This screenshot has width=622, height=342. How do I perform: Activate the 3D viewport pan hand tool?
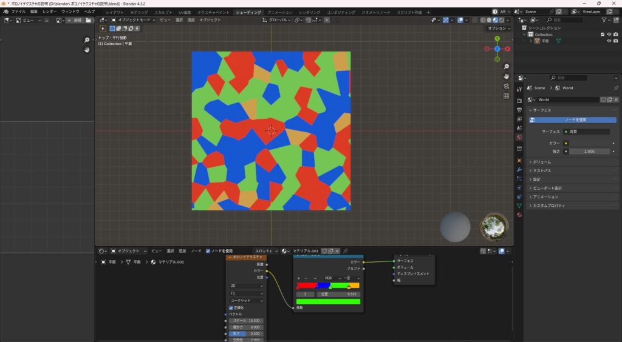coord(506,76)
